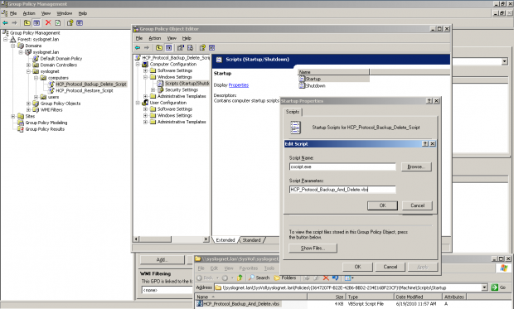This screenshot has width=514, height=309.
Task: Select the Scripts tab in Startup Properties
Action: click(x=293, y=112)
